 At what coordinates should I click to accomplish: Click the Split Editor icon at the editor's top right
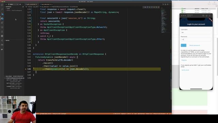pos(168,4)
